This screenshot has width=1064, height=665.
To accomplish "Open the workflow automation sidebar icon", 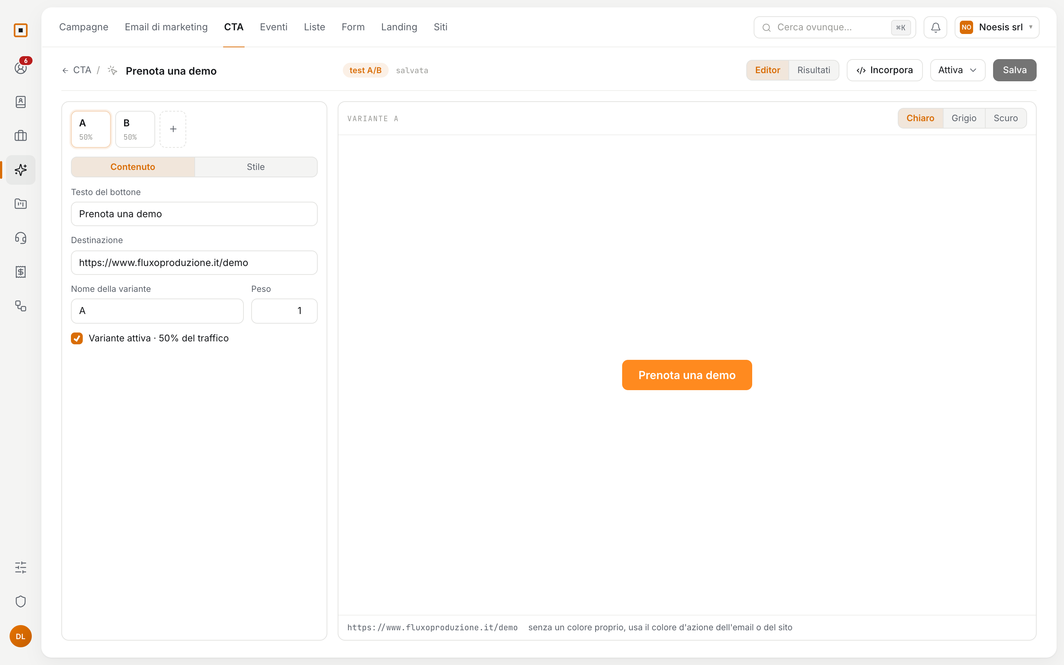I will [x=21, y=306].
